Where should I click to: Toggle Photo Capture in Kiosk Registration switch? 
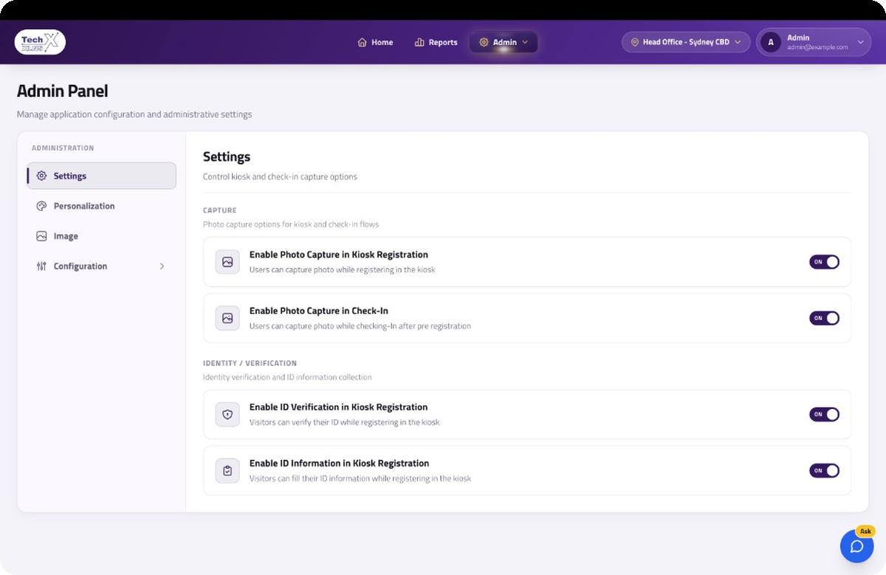pyautogui.click(x=824, y=261)
